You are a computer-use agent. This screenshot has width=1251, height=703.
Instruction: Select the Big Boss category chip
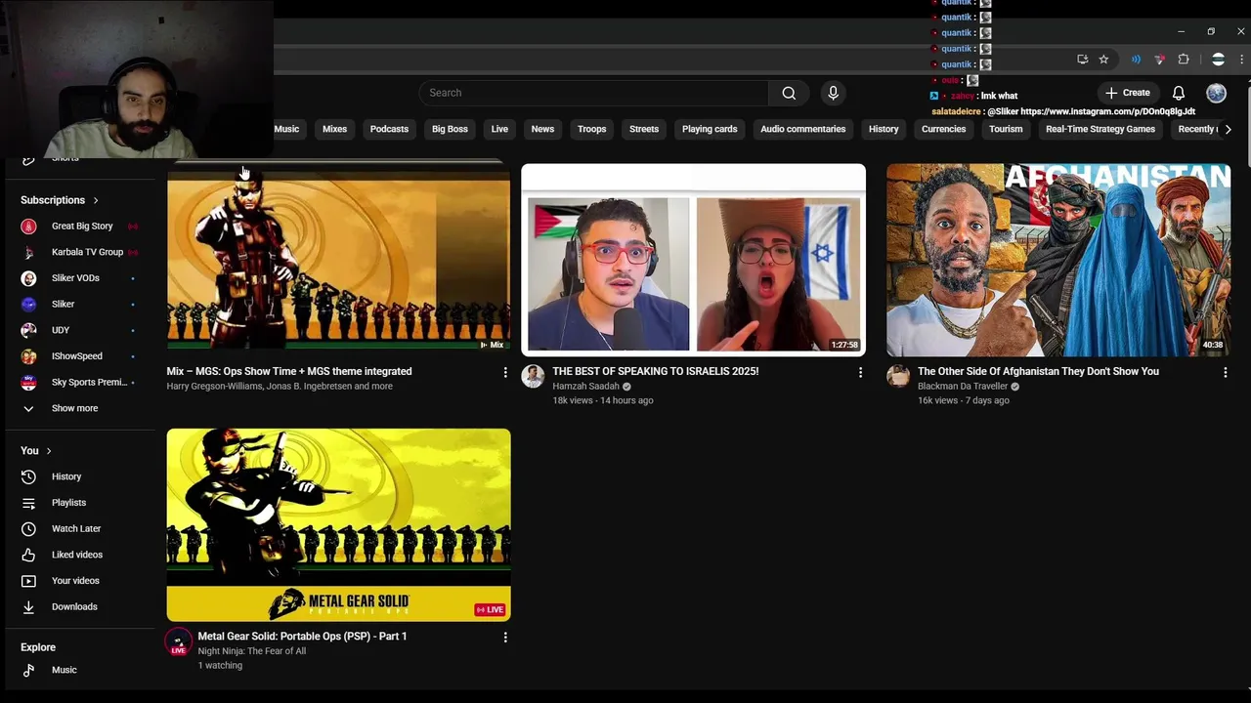tap(450, 129)
